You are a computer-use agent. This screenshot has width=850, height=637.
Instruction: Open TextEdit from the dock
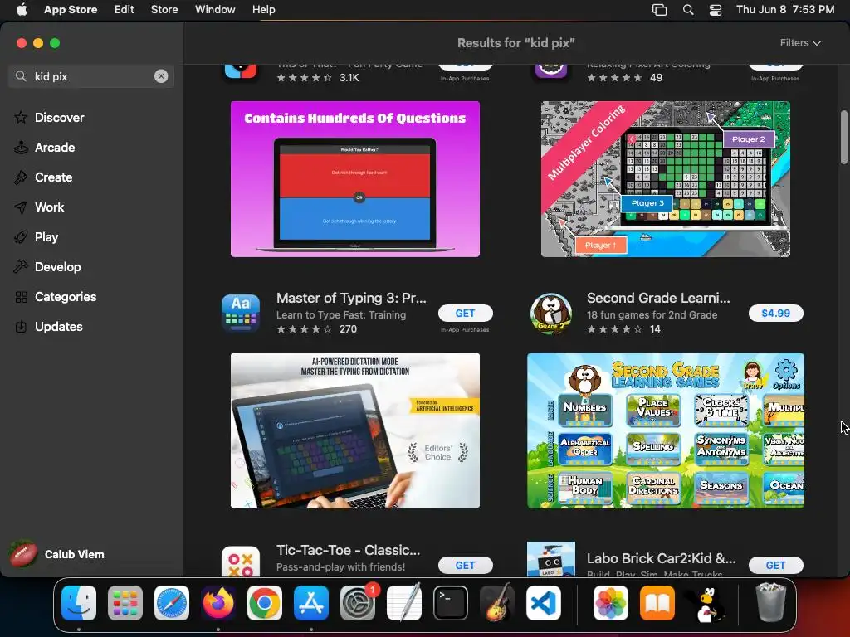[404, 603]
